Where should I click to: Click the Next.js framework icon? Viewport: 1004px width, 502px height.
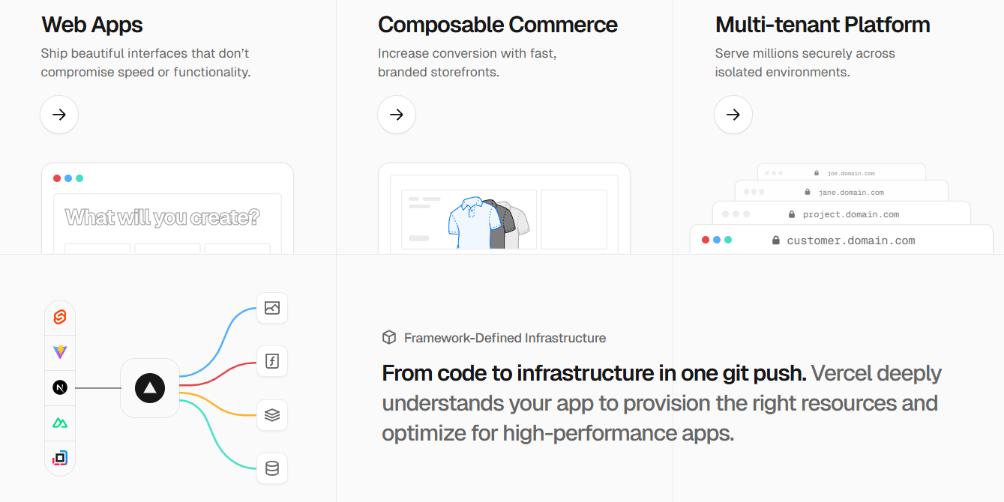coord(60,387)
